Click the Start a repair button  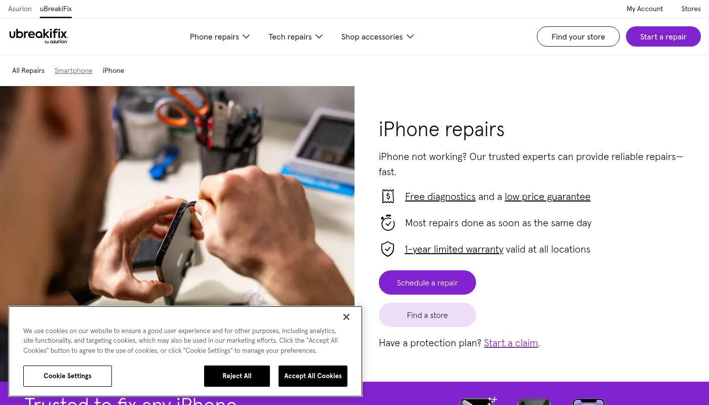tap(663, 36)
